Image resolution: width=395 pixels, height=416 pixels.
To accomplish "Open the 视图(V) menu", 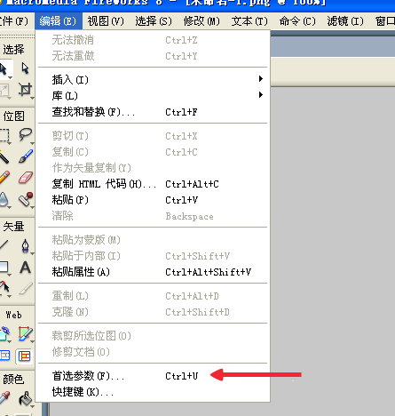I will [x=106, y=21].
